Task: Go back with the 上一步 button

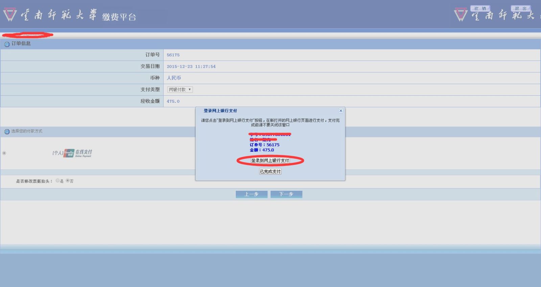Action: pos(251,194)
